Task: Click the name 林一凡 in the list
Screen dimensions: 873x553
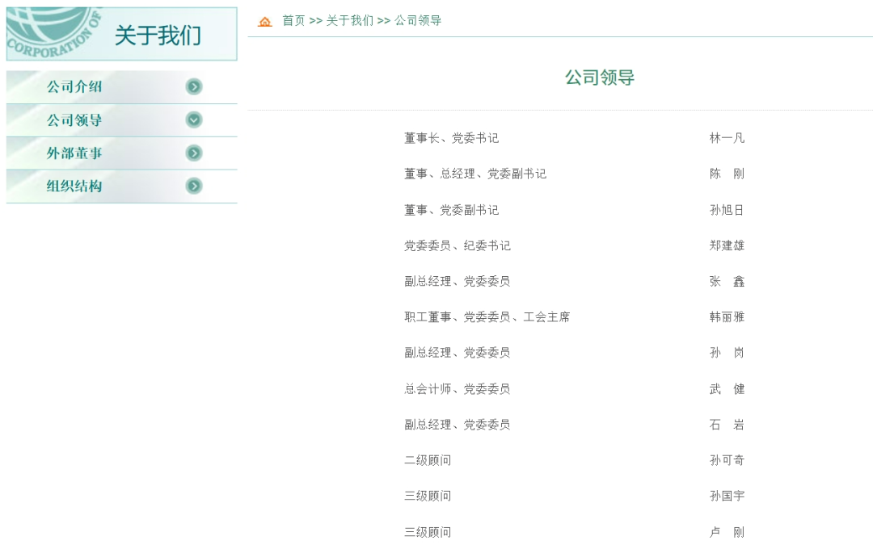Action: click(x=727, y=138)
